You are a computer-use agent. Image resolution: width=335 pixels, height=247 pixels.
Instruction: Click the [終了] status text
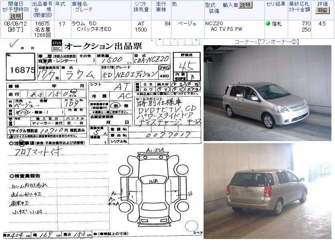click(x=15, y=30)
